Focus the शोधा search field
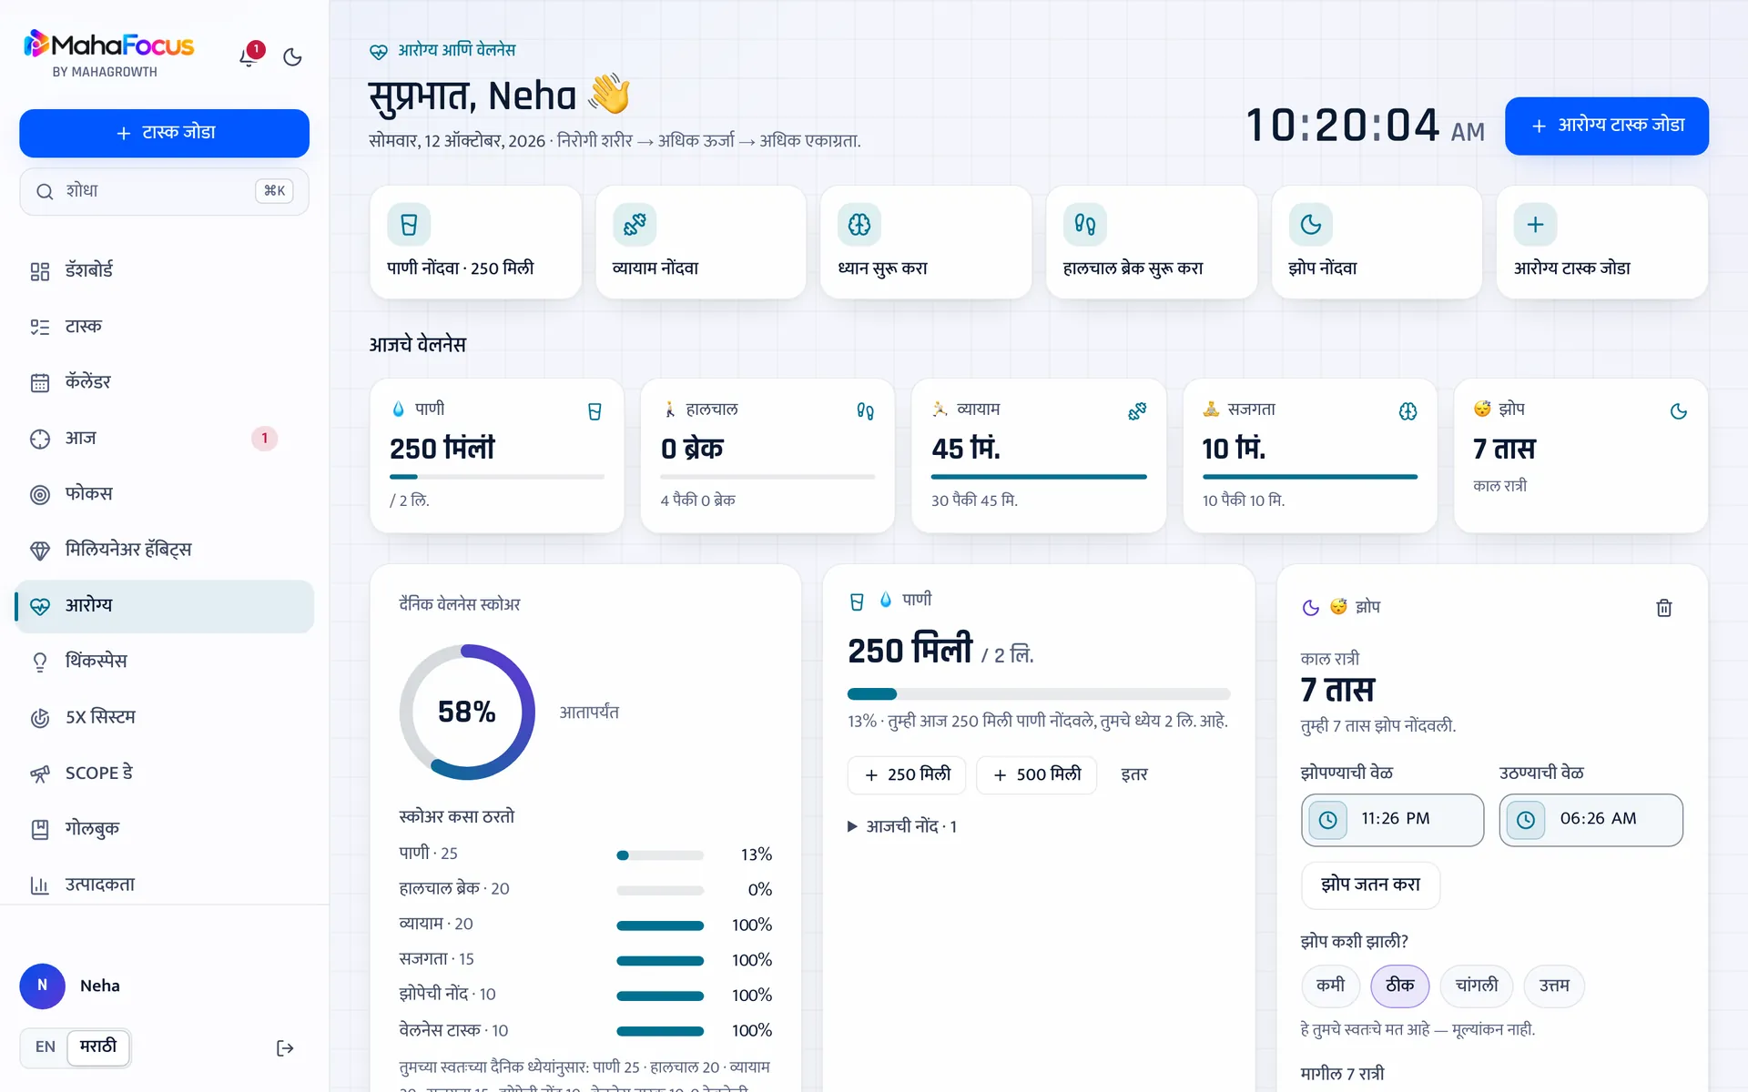This screenshot has width=1748, height=1092. tap(164, 191)
